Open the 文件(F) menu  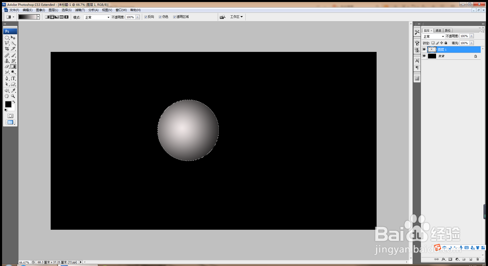[14, 10]
